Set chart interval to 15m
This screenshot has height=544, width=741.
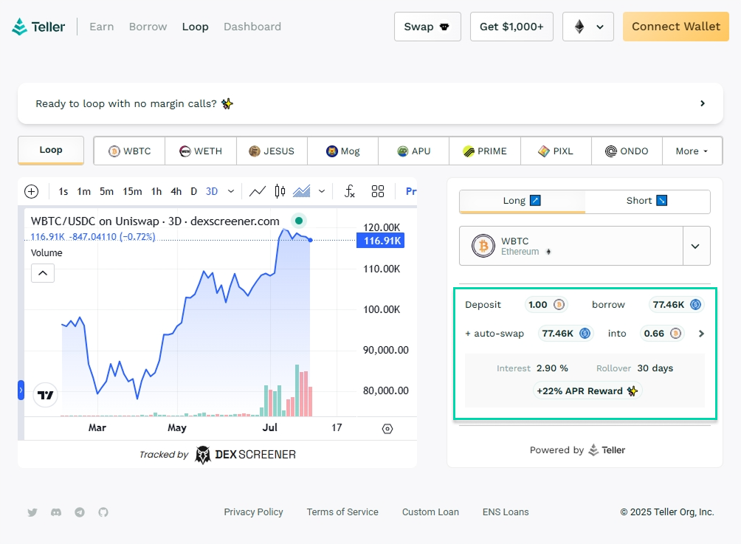tap(132, 191)
